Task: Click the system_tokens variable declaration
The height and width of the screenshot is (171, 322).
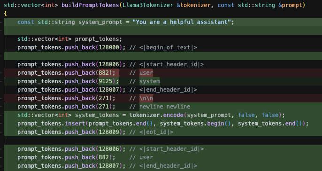Action: click(97, 115)
